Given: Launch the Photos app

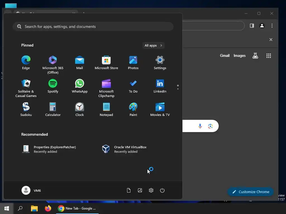Looking at the screenshot, I should 133,63.
